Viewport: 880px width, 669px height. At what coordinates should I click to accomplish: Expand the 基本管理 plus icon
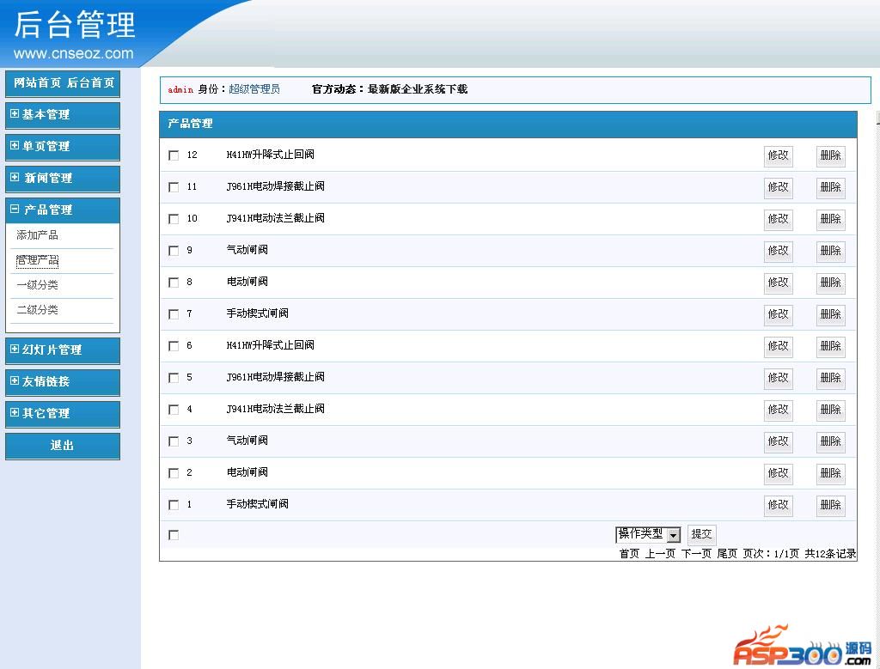15,114
